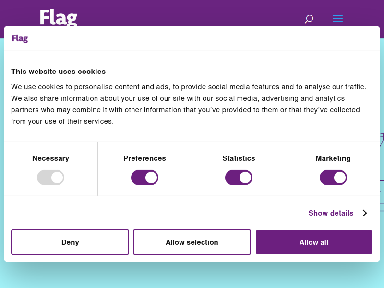Open the search magnifier icon

pos(309,19)
